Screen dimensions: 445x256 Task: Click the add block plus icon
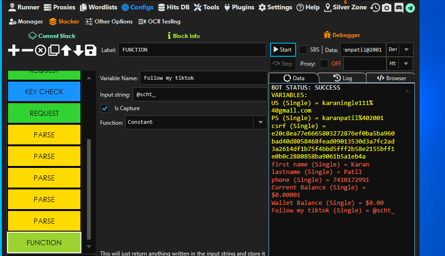coord(14,51)
